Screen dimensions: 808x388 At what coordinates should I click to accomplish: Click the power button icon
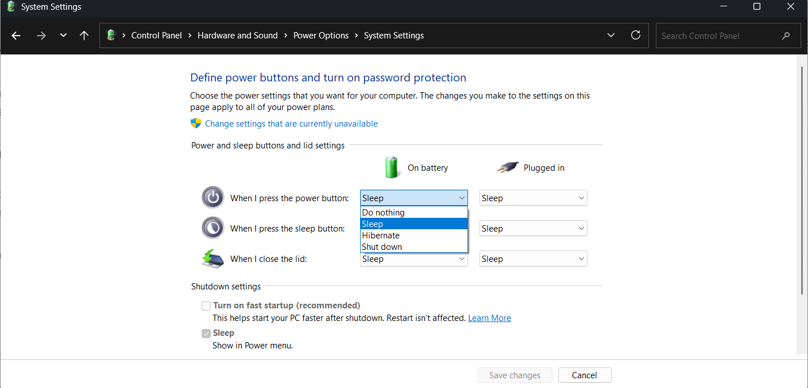coord(212,198)
